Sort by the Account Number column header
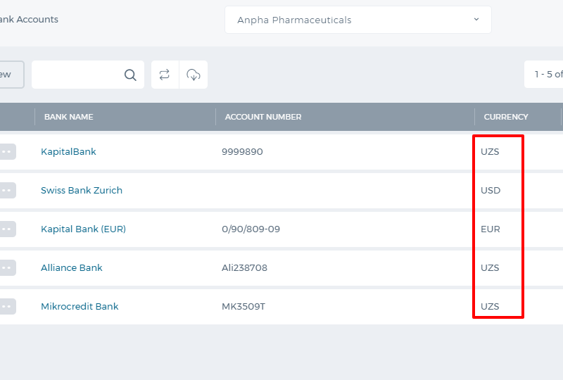Viewport: 563px width, 380px height. (x=263, y=117)
